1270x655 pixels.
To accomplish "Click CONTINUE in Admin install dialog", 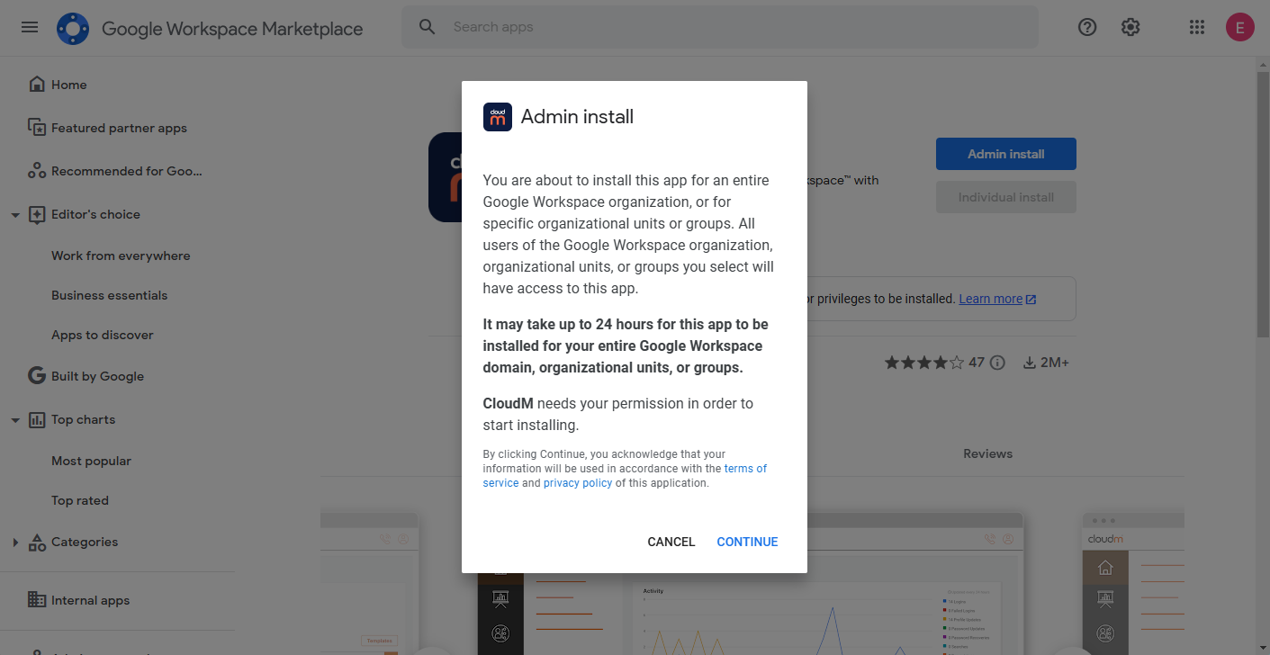I will (747, 542).
